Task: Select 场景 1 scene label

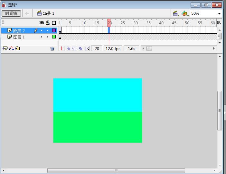Action: (48, 13)
